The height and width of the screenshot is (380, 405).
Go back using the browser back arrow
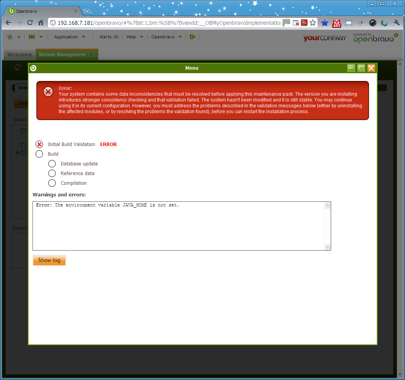(x=8, y=23)
